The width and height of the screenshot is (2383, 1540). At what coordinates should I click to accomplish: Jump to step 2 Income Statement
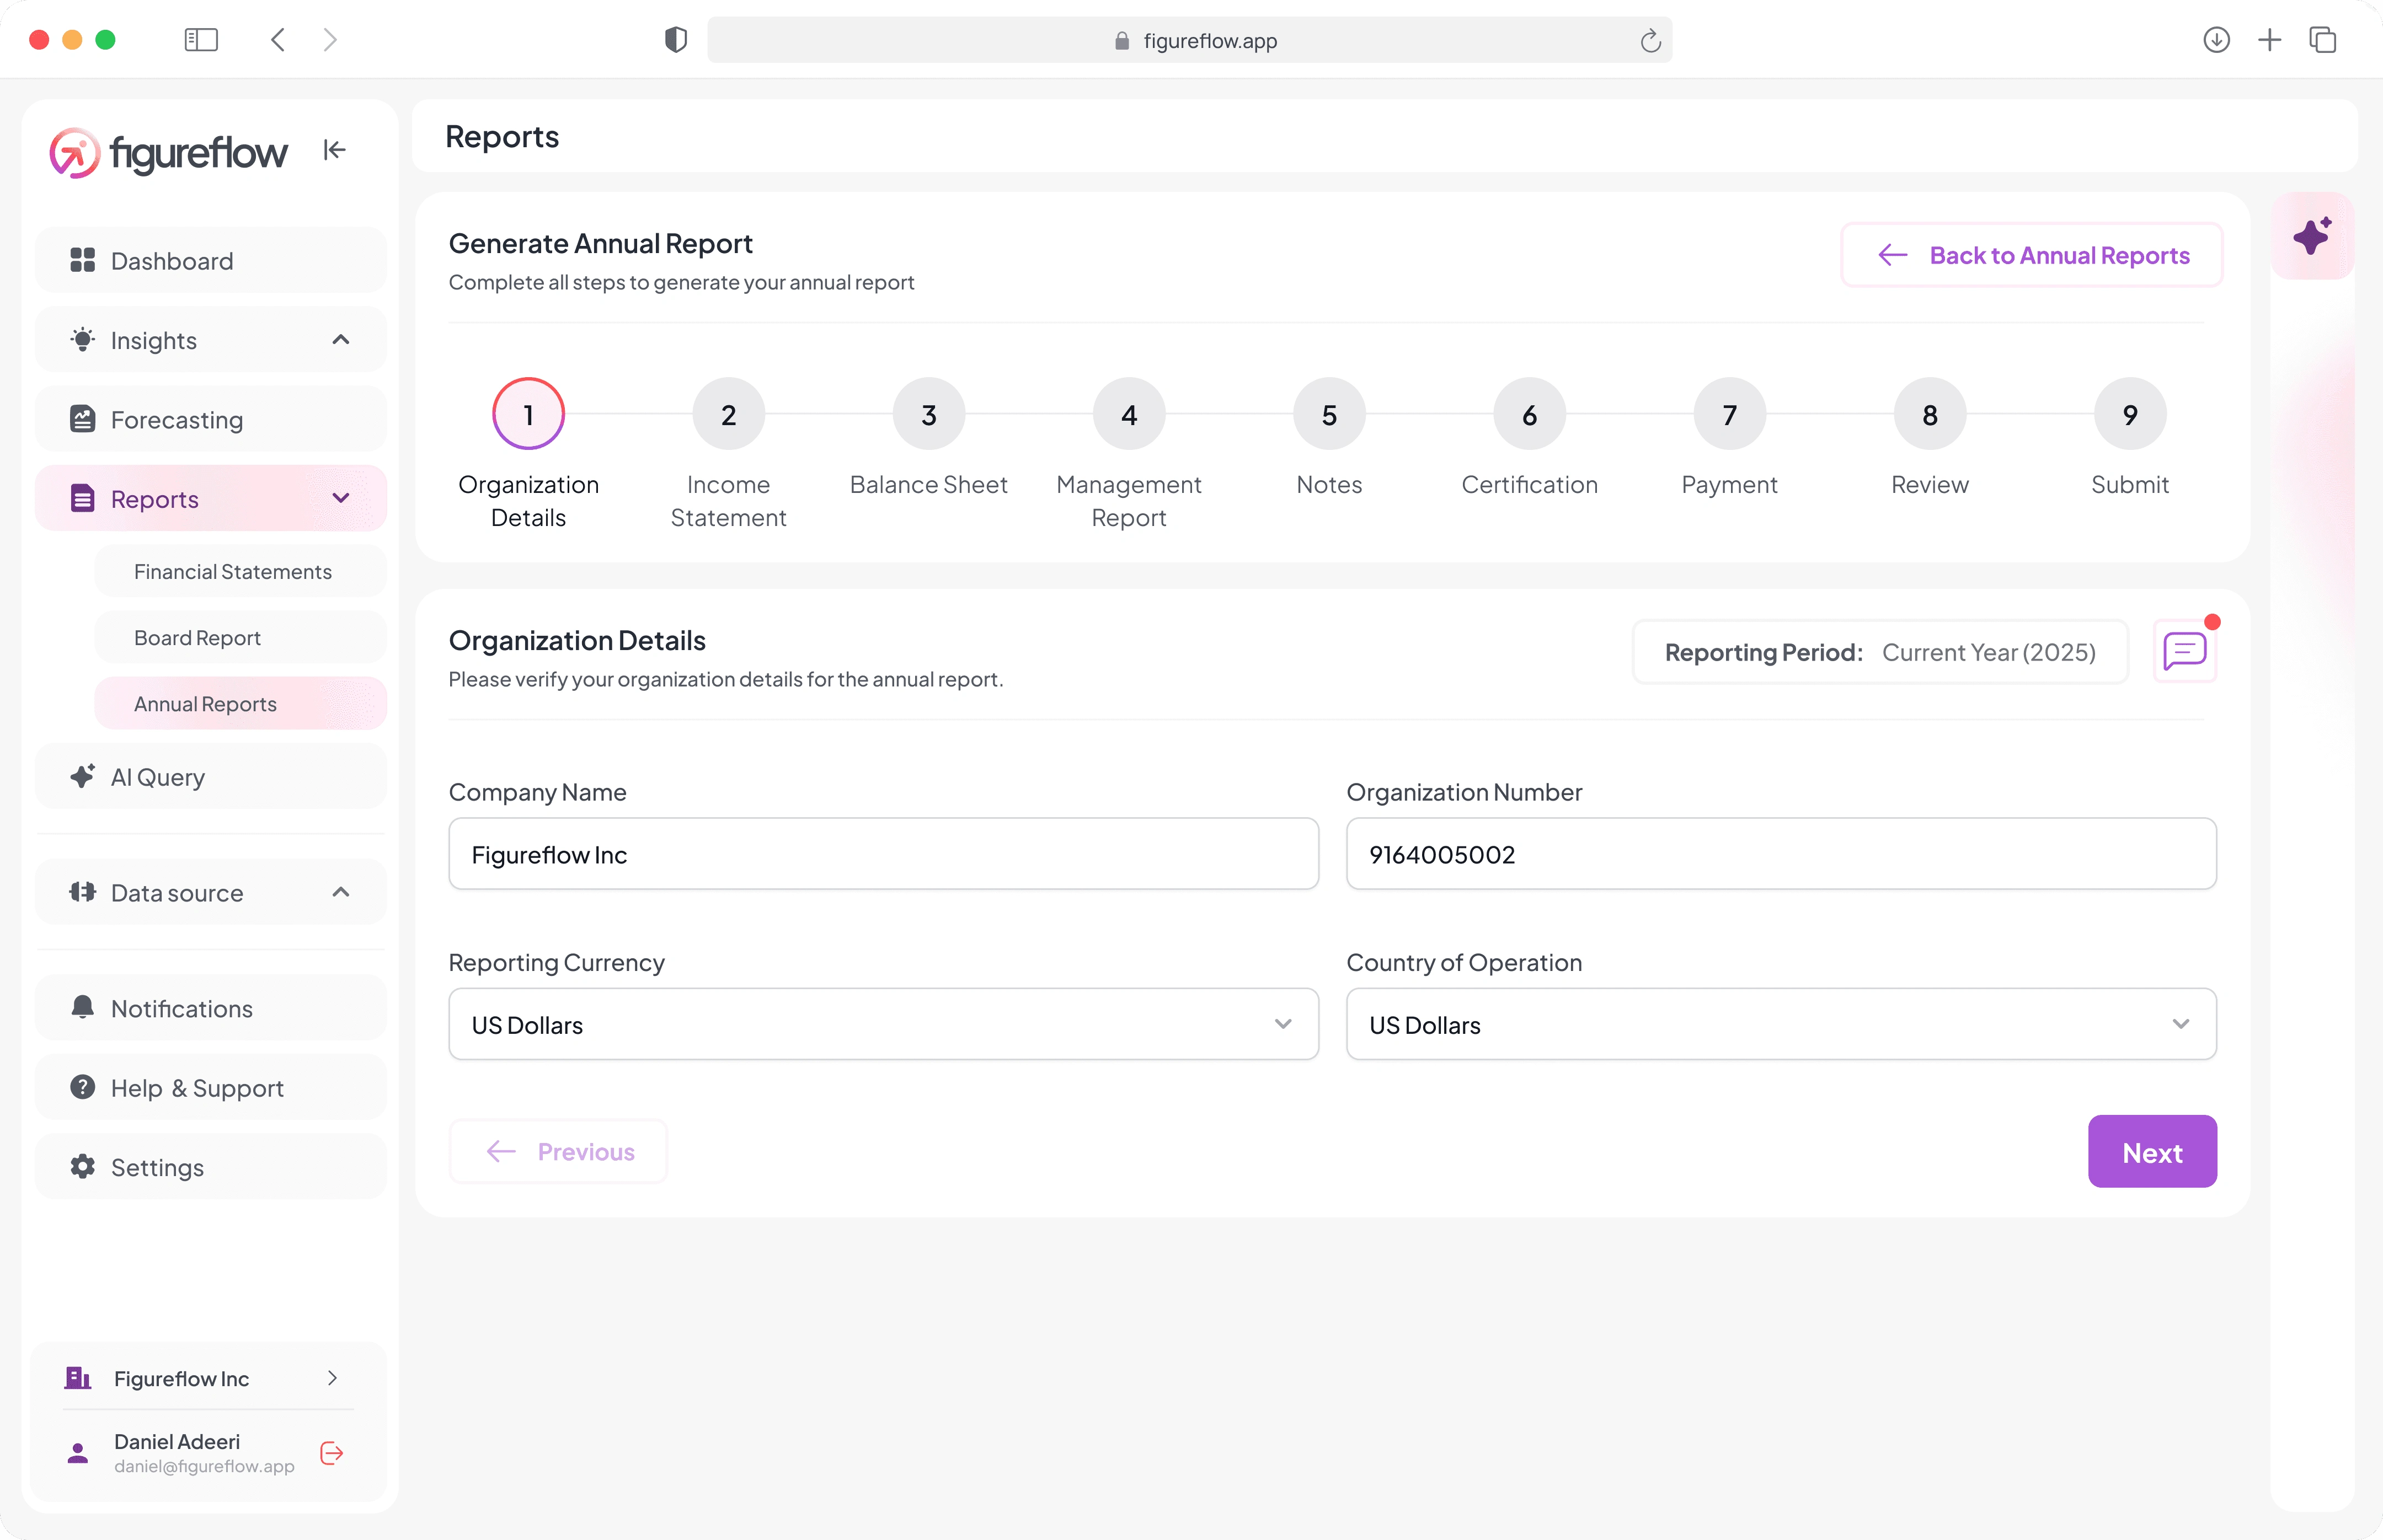[x=728, y=414]
